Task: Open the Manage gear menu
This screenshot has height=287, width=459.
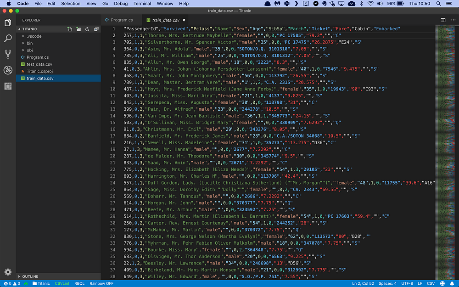Action: point(8,272)
